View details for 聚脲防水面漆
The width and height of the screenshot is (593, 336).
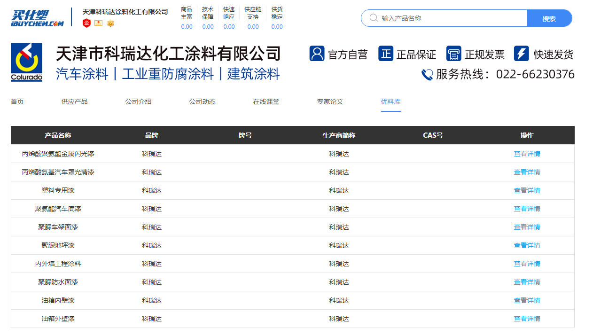coord(527,282)
